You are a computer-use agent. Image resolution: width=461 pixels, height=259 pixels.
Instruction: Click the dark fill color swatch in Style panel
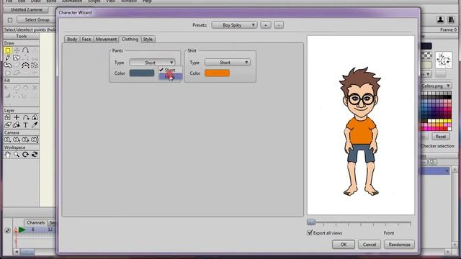426,46
